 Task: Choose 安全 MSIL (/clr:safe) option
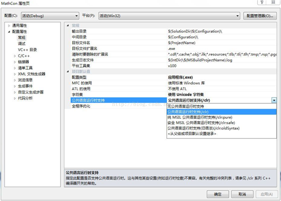tap(221, 123)
